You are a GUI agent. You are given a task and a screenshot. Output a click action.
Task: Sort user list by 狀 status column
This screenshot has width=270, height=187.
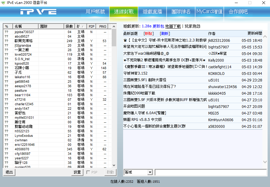point(80,26)
